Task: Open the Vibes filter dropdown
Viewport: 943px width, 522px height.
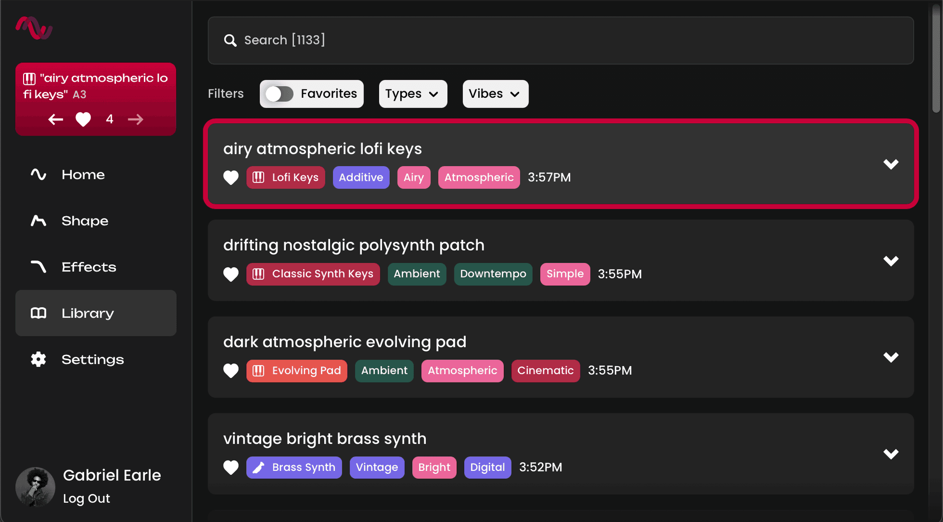Action: tap(495, 93)
